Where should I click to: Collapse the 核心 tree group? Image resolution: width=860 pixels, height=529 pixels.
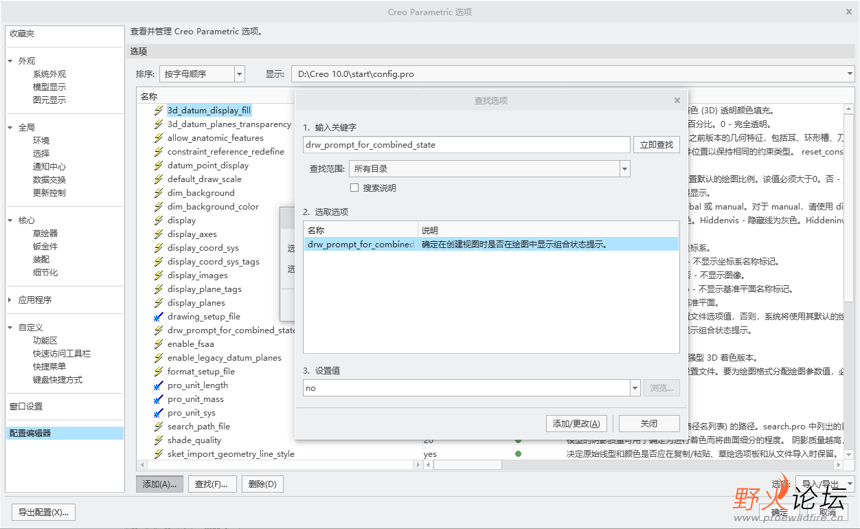click(x=10, y=221)
